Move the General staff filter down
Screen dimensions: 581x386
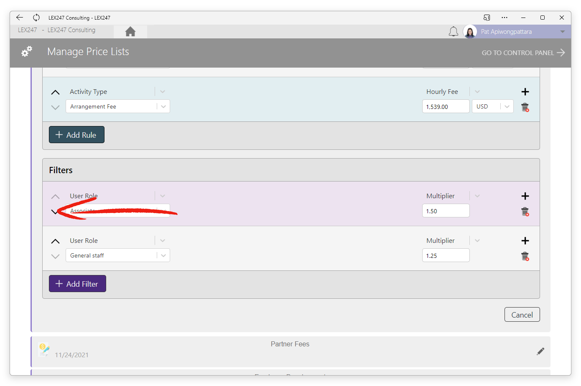[x=55, y=256]
